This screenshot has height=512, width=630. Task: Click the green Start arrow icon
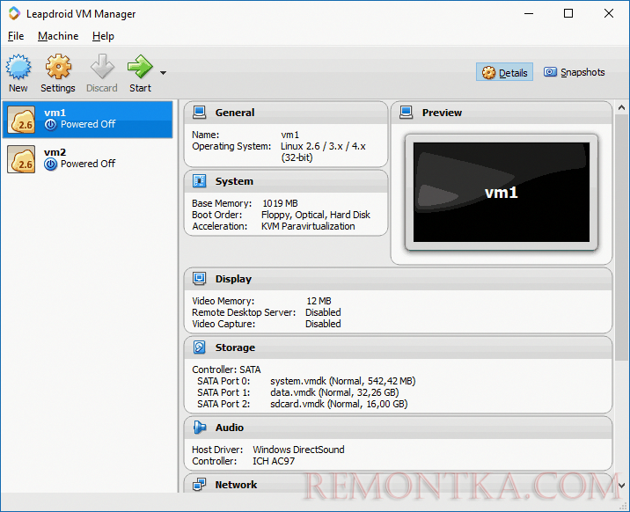(x=139, y=67)
